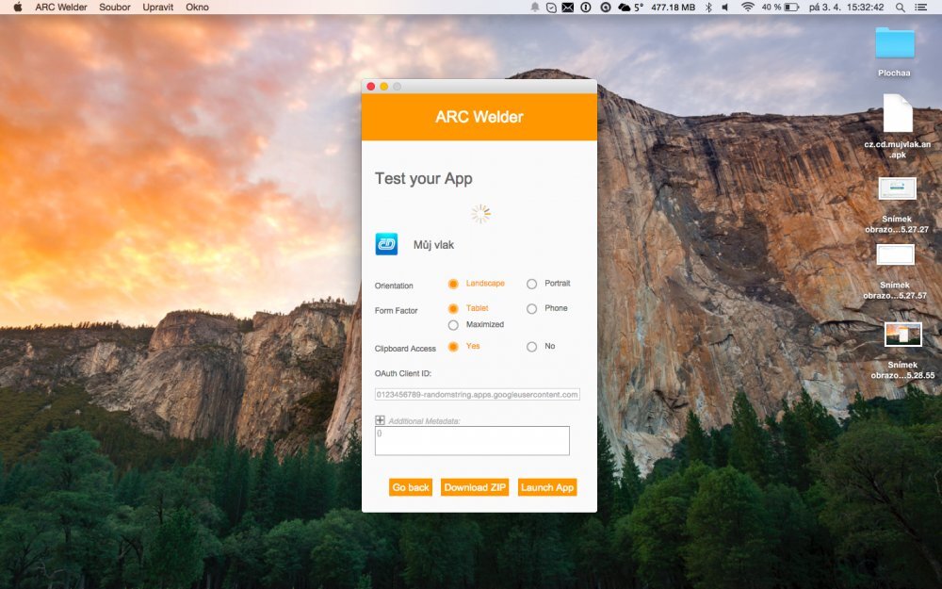
Task: Open the Upravit menu
Action: click(x=157, y=7)
